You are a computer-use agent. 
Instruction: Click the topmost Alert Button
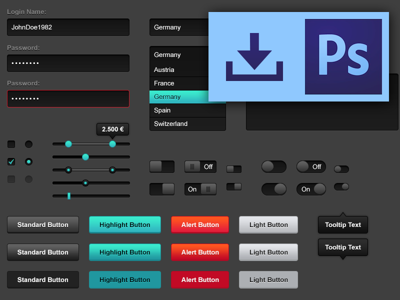[x=200, y=224]
